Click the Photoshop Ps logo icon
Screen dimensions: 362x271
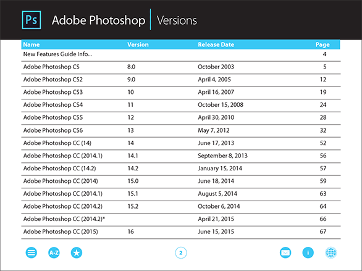click(32, 20)
